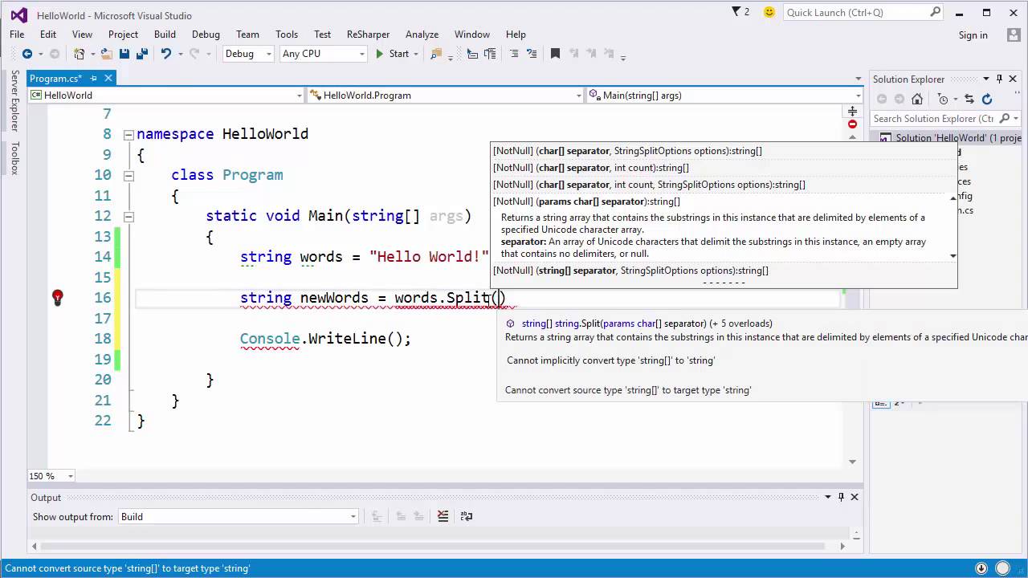Collapse the namespace HelloWorld outline region
The height and width of the screenshot is (578, 1028).
pos(128,134)
